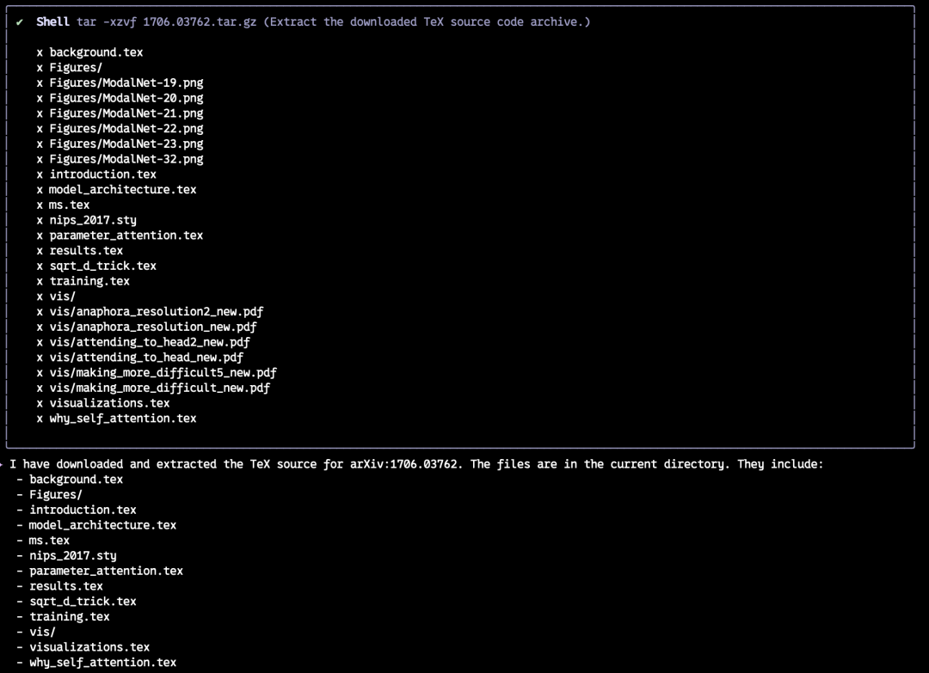This screenshot has height=673, width=929.
Task: Click the vis/attending_to_head_new.pdf line
Action: tap(140, 358)
